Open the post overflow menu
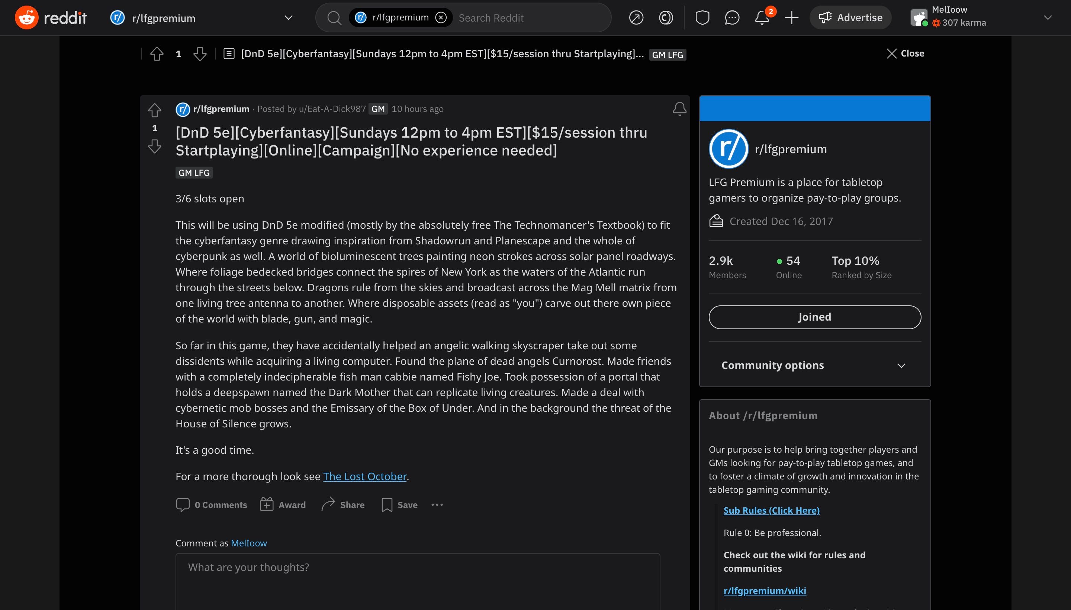 pyautogui.click(x=437, y=504)
